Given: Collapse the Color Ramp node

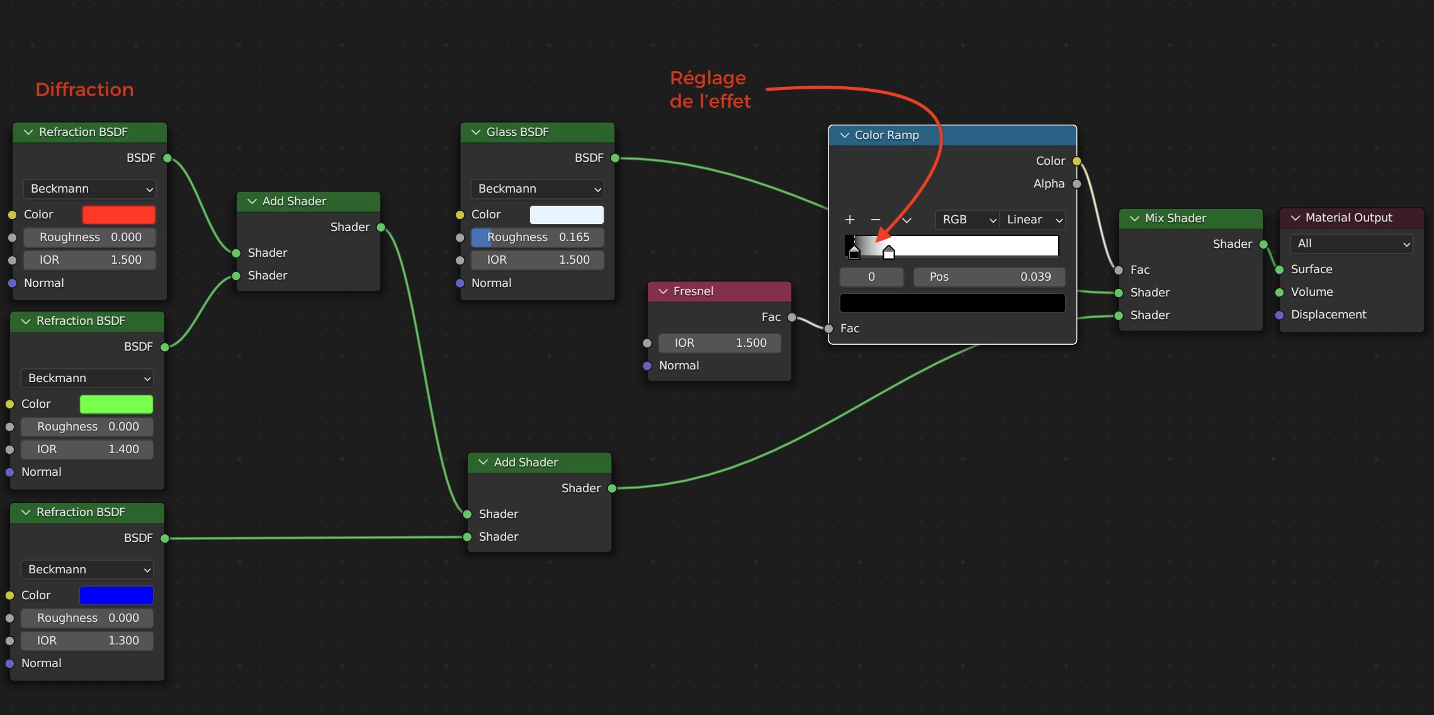Looking at the screenshot, I should 845,135.
